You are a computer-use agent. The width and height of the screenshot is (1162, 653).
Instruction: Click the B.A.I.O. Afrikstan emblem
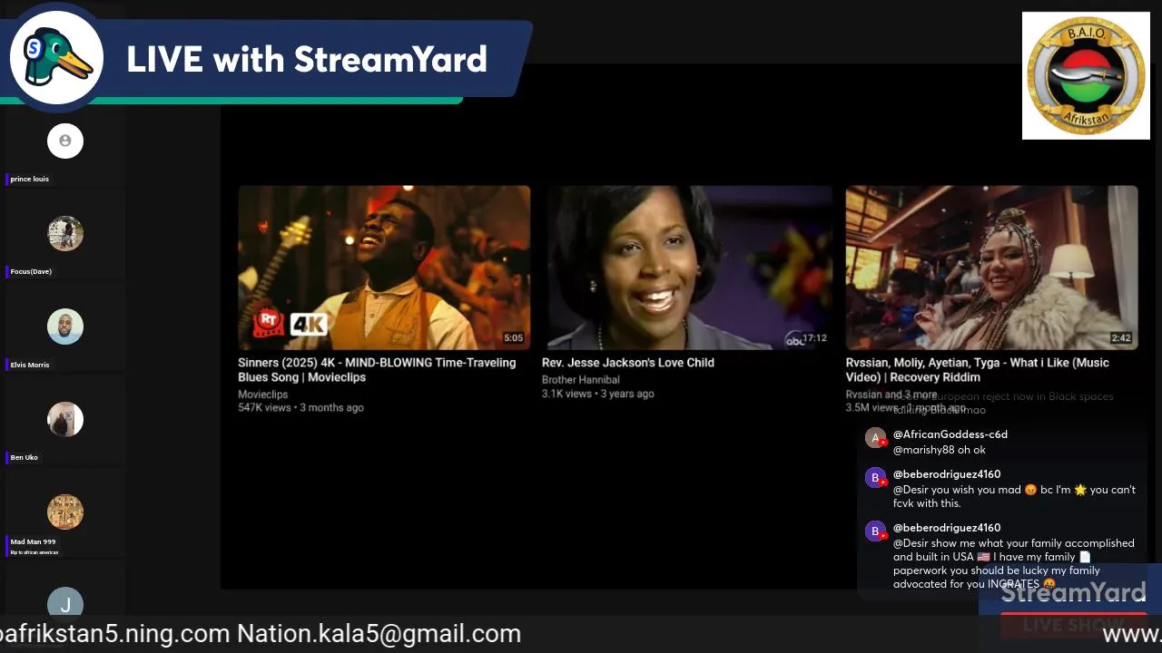coord(1086,75)
